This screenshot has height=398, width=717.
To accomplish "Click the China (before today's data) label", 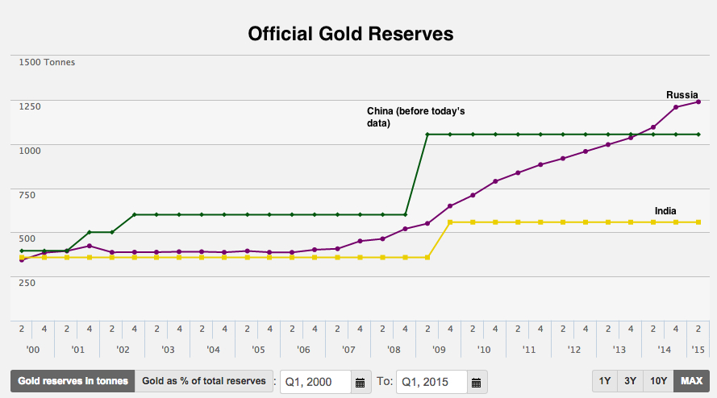I will point(416,117).
